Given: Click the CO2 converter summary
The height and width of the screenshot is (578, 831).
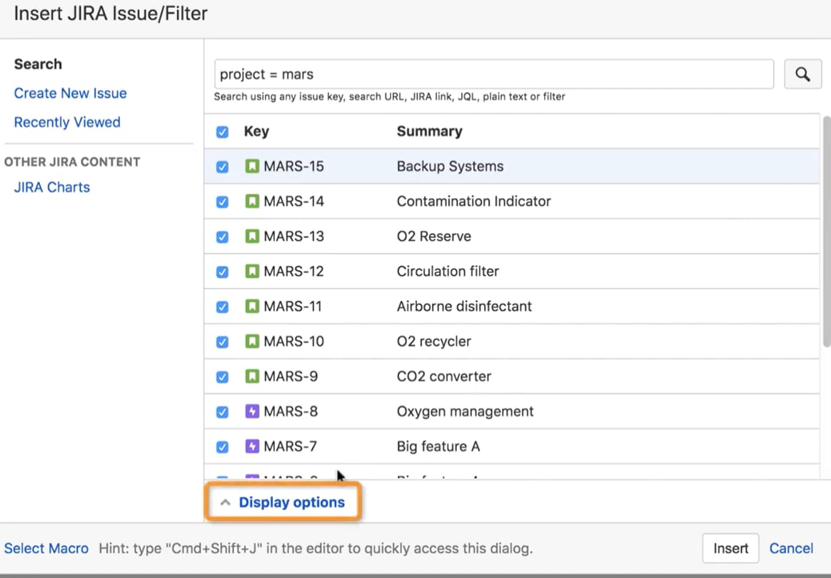Looking at the screenshot, I should [443, 377].
